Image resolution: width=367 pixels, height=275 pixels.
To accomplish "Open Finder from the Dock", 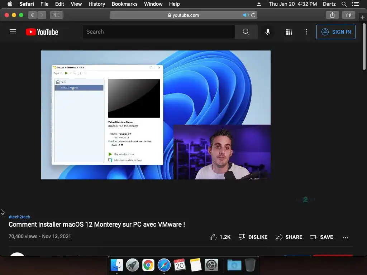I will 116,265.
